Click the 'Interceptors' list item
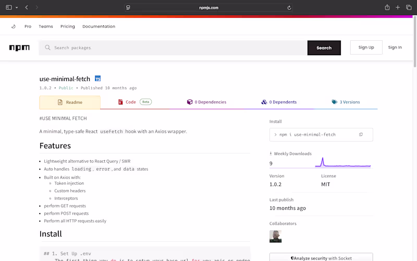 66,198
